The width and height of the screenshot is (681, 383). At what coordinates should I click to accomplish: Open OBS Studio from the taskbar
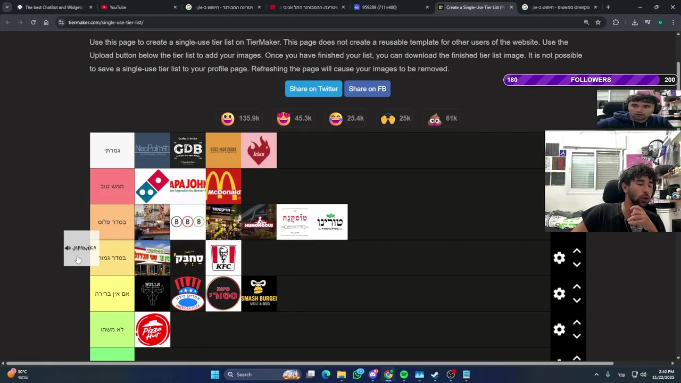(451, 374)
